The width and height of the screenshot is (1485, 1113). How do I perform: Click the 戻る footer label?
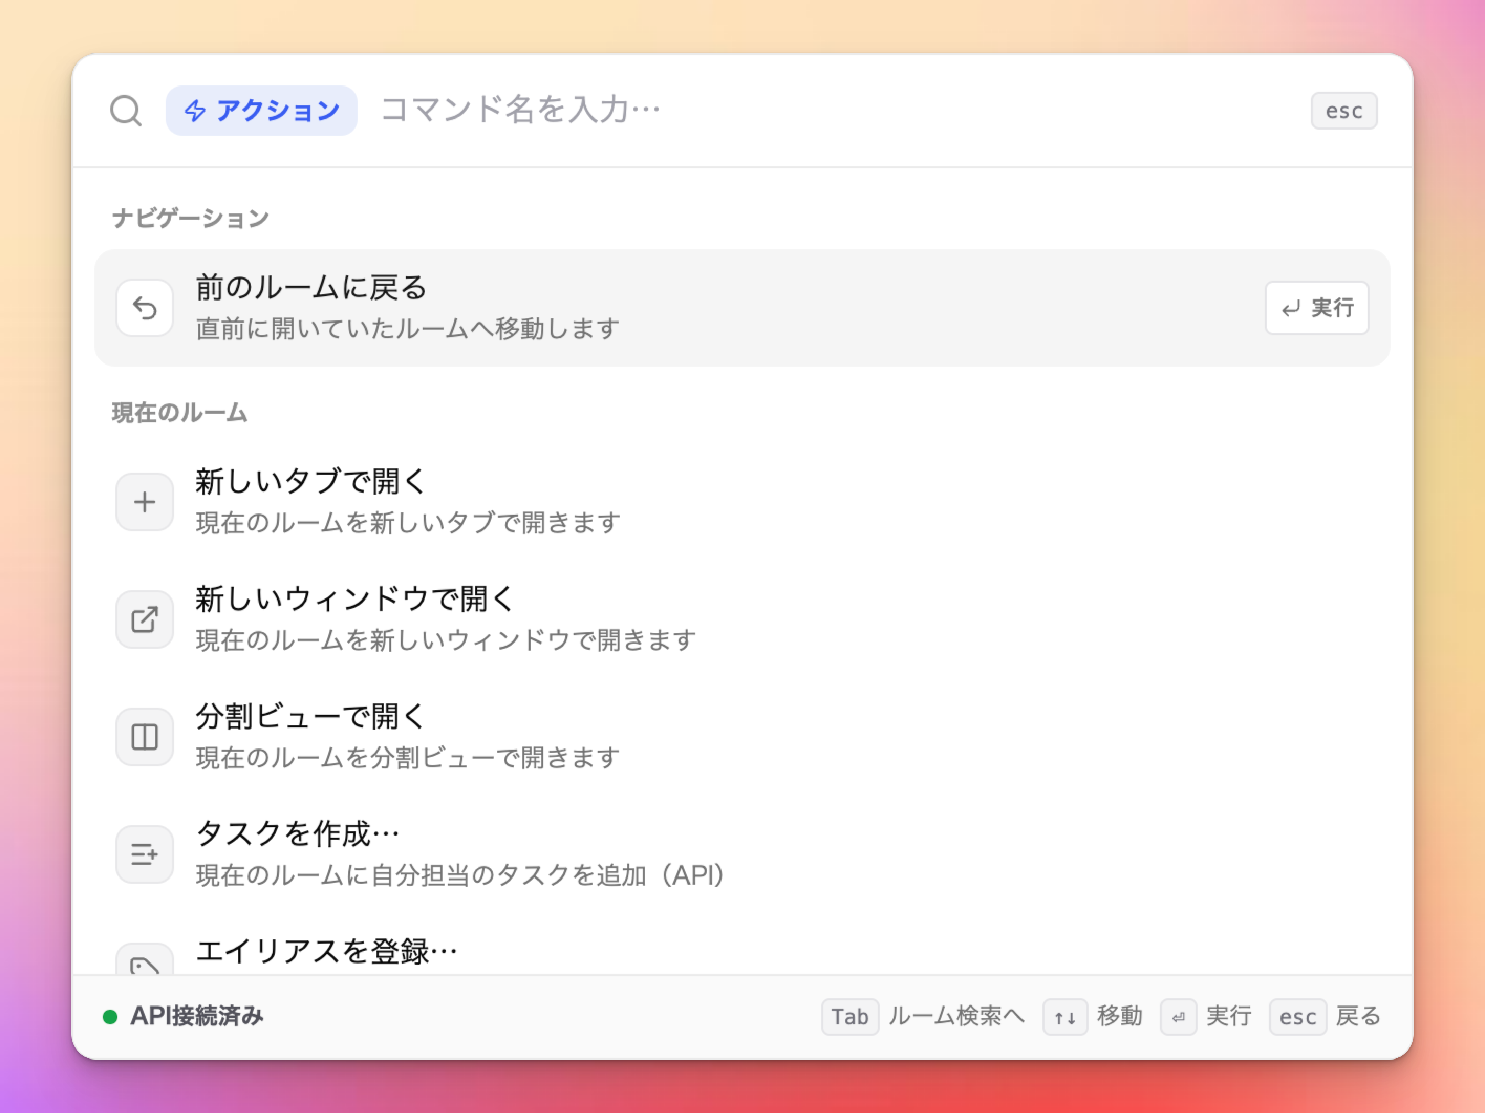[1358, 1016]
